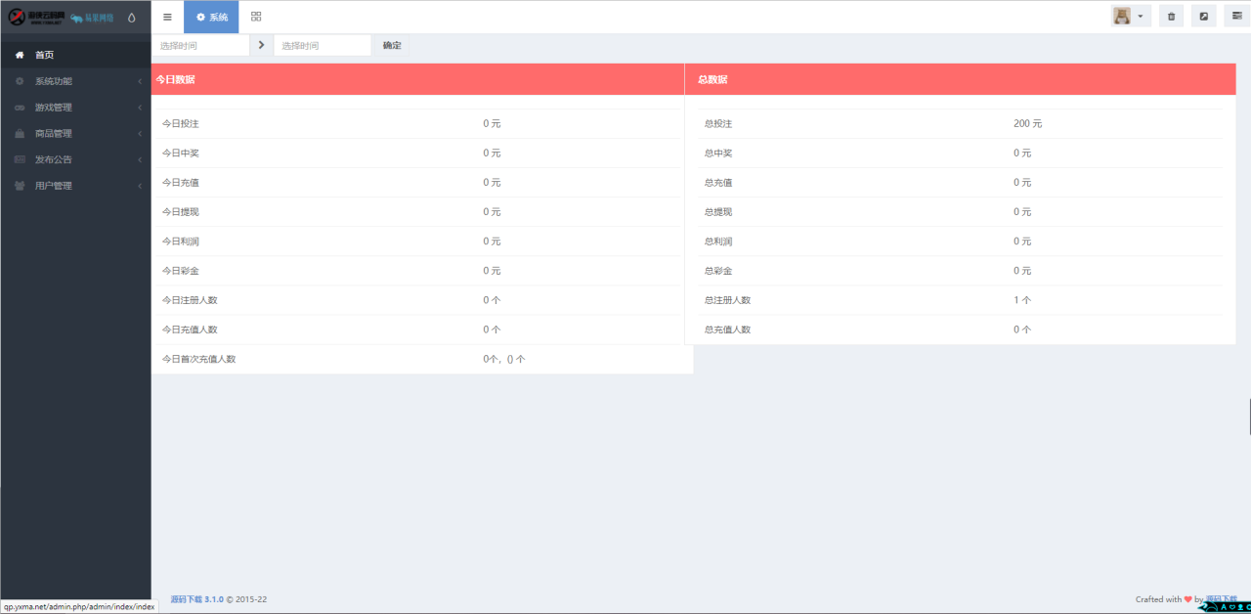Select the 今日提现 row label
This screenshot has height=614, width=1251.
click(x=181, y=212)
